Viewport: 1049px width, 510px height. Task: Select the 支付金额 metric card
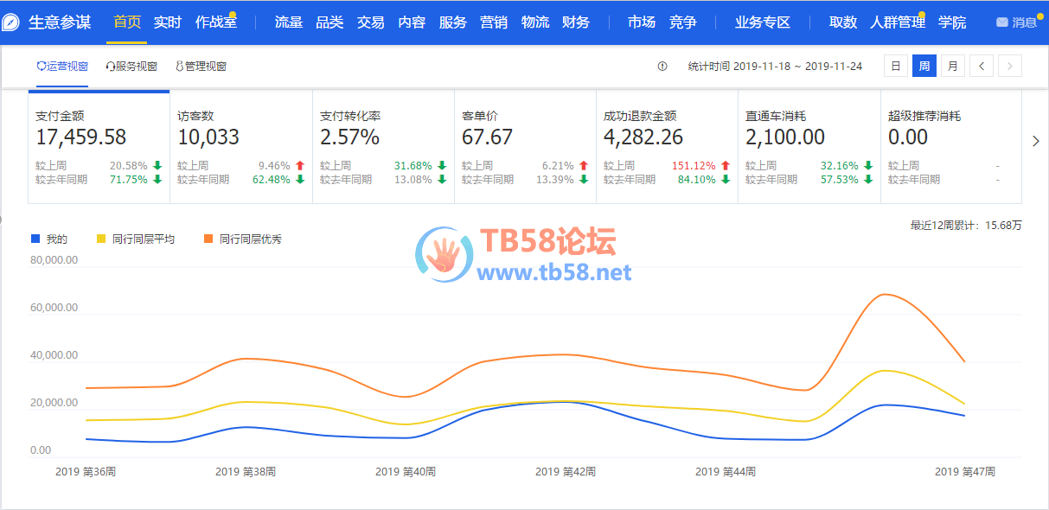(x=99, y=146)
